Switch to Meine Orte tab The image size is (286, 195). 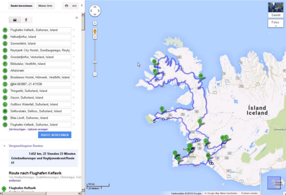pyautogui.click(x=45, y=5)
